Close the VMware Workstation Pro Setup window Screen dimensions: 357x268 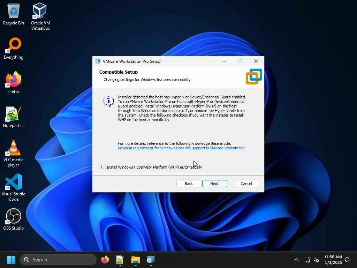pyautogui.click(x=256, y=61)
